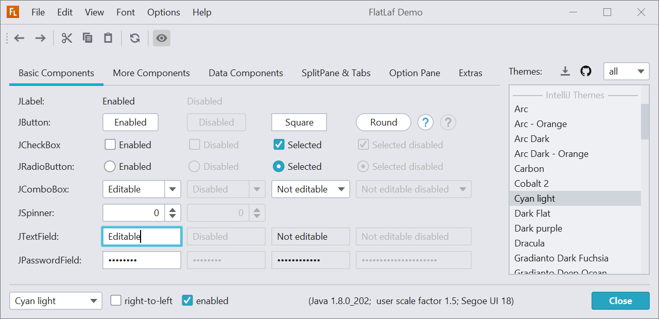Open the Cyan light theme dropdown at bottom

pos(56,301)
